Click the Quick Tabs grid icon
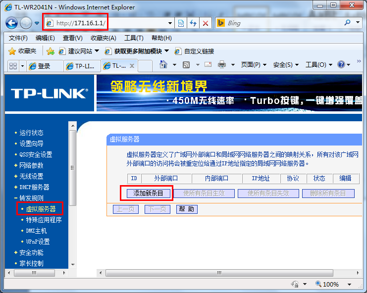The height and width of the screenshot is (293, 367). [13, 66]
